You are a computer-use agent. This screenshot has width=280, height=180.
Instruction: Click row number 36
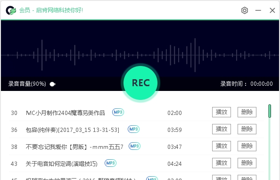tap(14, 130)
